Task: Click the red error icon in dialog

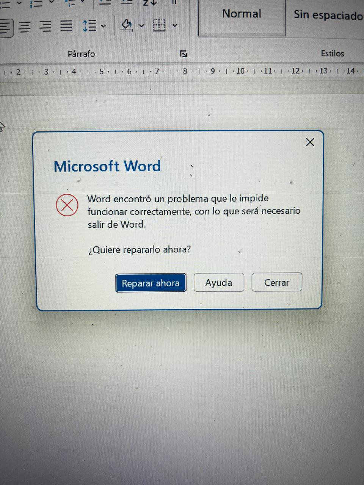Action: point(67,205)
